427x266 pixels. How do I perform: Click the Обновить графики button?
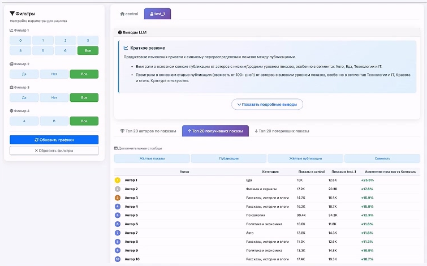pos(54,140)
